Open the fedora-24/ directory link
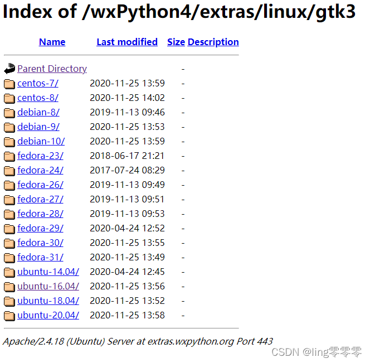 40,170
